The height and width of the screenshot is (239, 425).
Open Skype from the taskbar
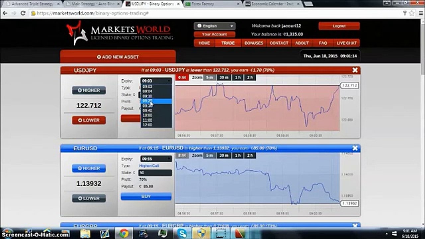coord(182,233)
